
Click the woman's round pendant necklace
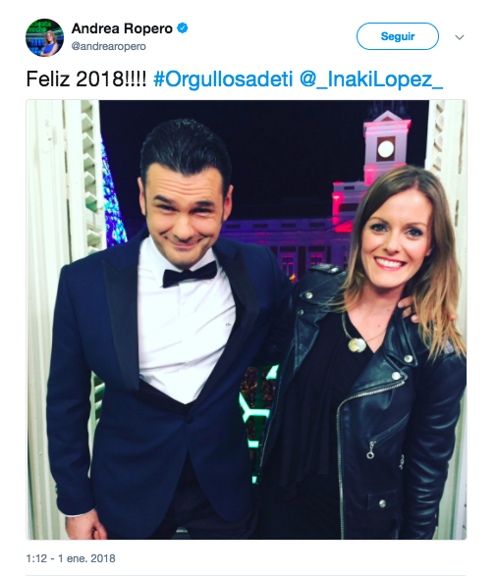point(357,344)
